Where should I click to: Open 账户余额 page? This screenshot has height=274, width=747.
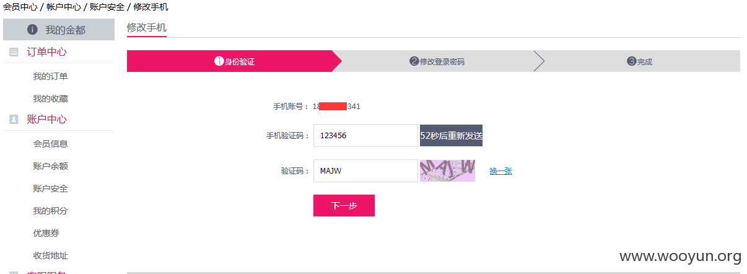[x=50, y=166]
